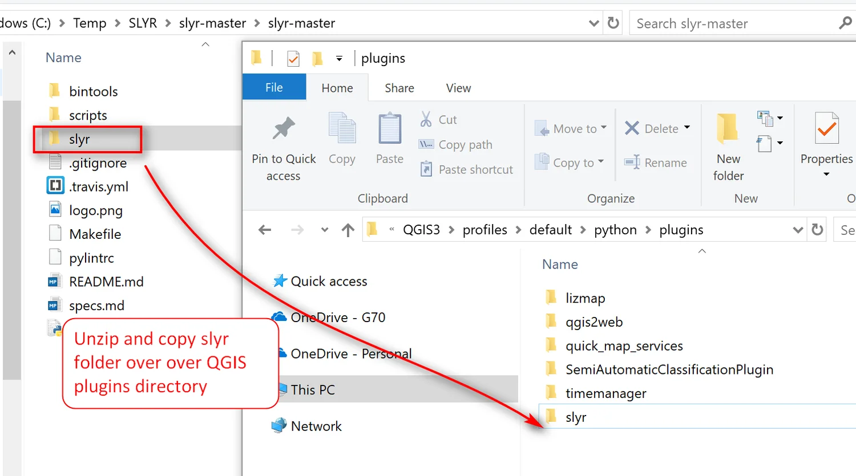Open Customize Quick Access Toolbar dropdown
The width and height of the screenshot is (856, 476).
339,59
